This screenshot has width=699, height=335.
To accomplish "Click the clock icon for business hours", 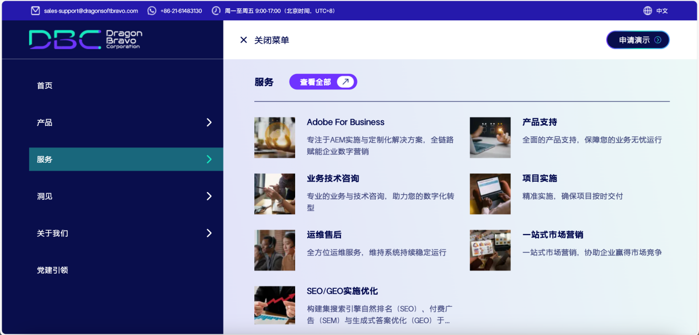I will (x=216, y=10).
